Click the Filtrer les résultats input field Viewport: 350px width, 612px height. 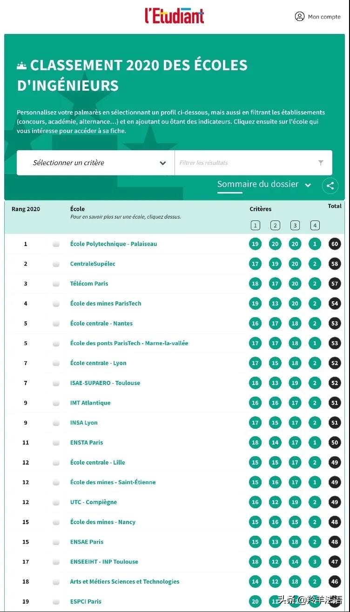click(247, 163)
